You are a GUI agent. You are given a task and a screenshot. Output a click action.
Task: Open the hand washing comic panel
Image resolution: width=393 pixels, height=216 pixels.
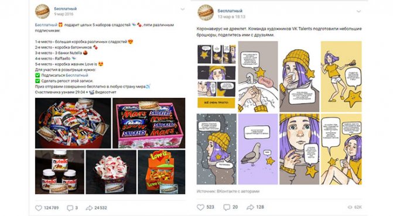pos(258,77)
